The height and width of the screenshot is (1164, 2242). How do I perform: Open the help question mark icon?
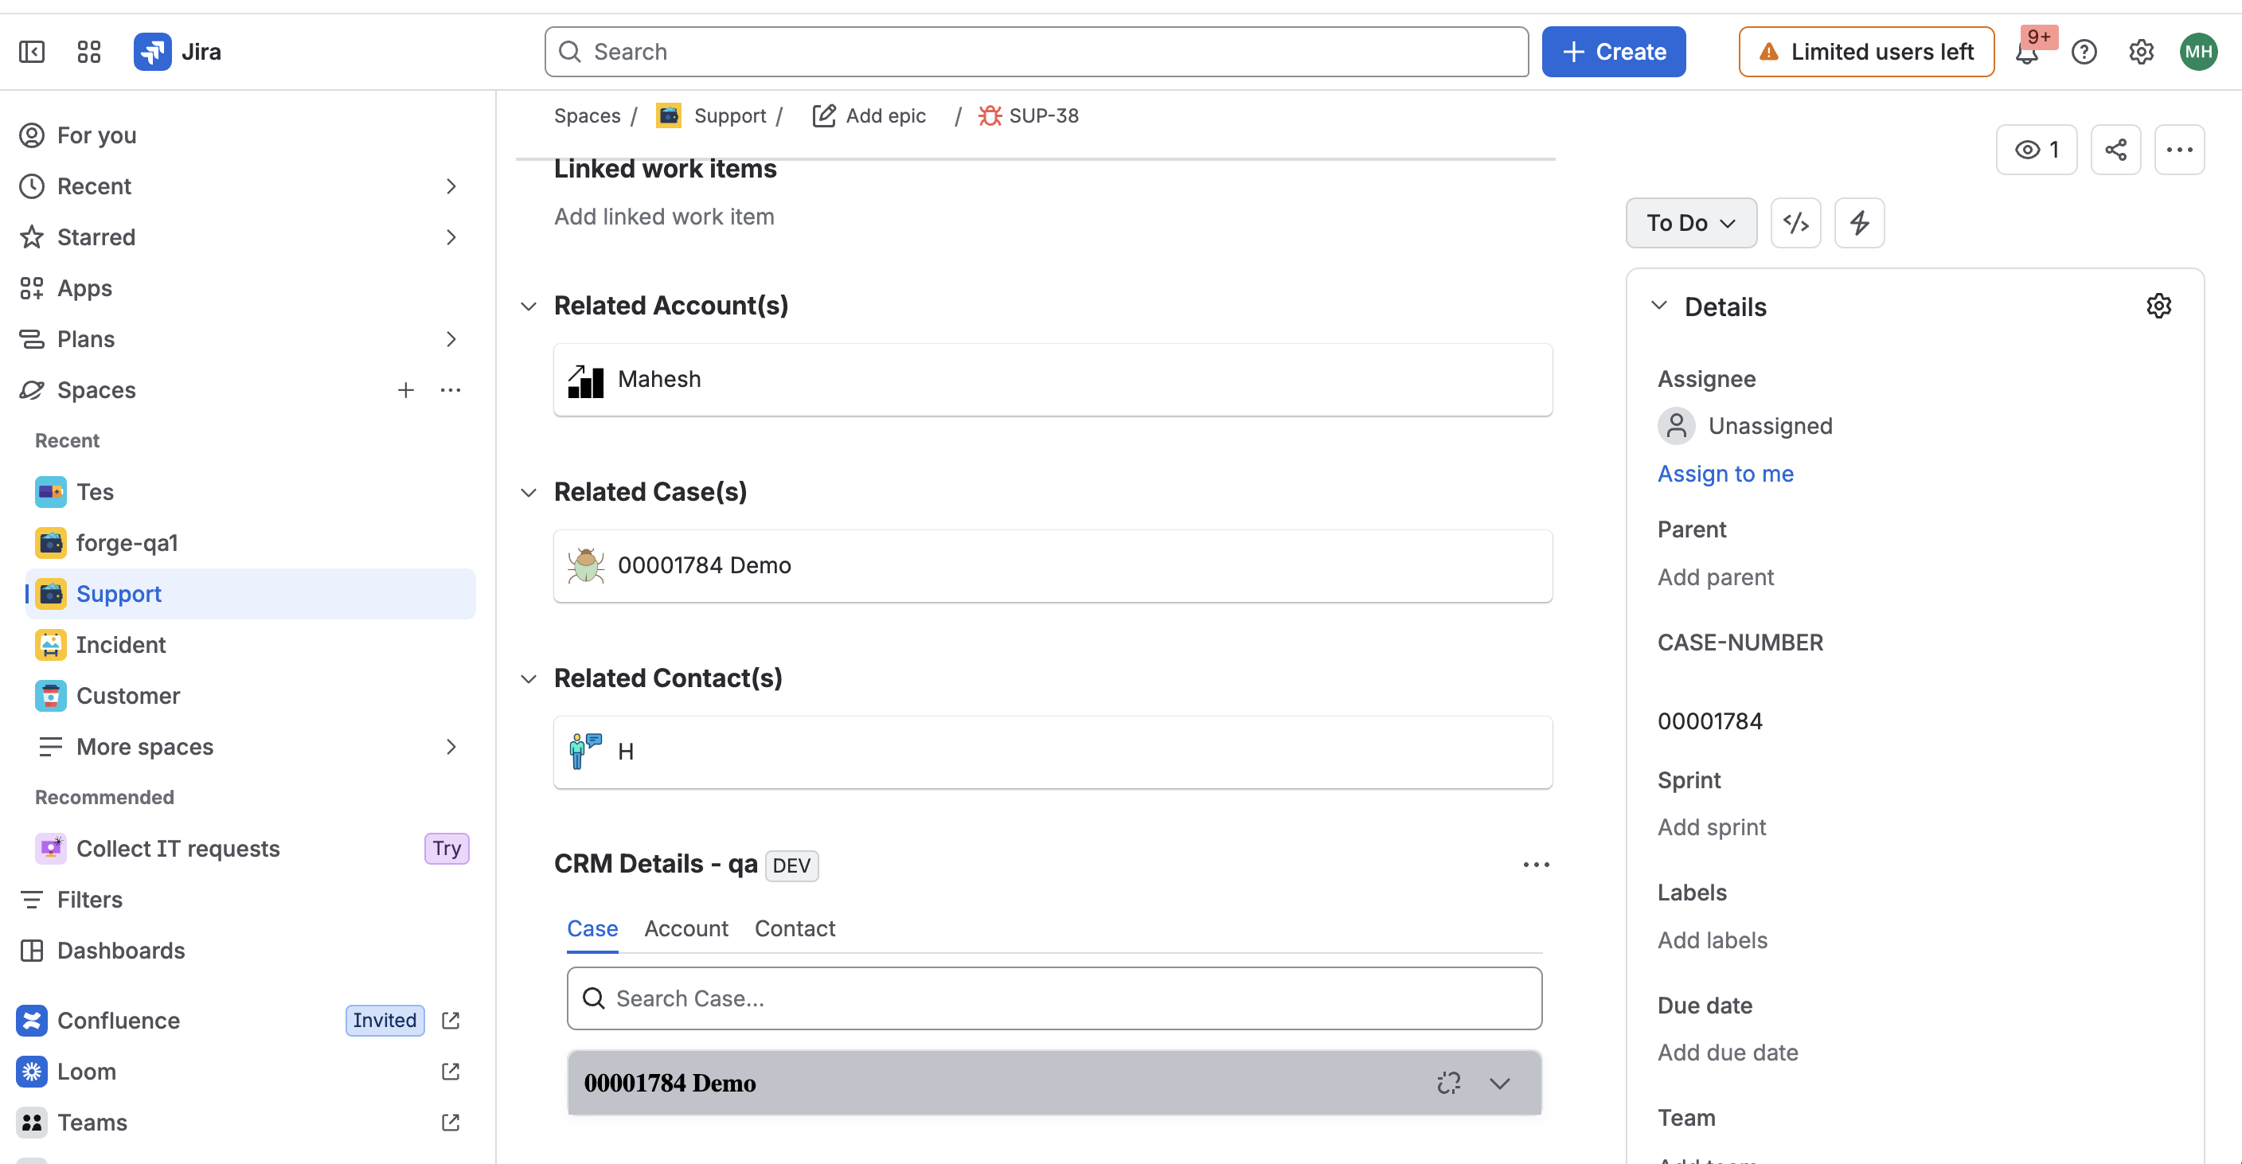point(2084,53)
